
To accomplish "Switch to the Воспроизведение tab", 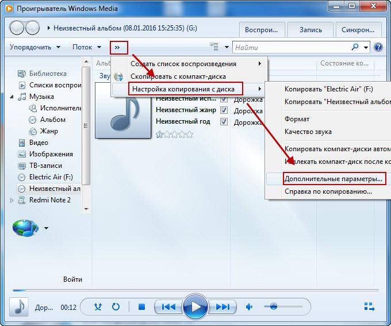I will [262, 30].
